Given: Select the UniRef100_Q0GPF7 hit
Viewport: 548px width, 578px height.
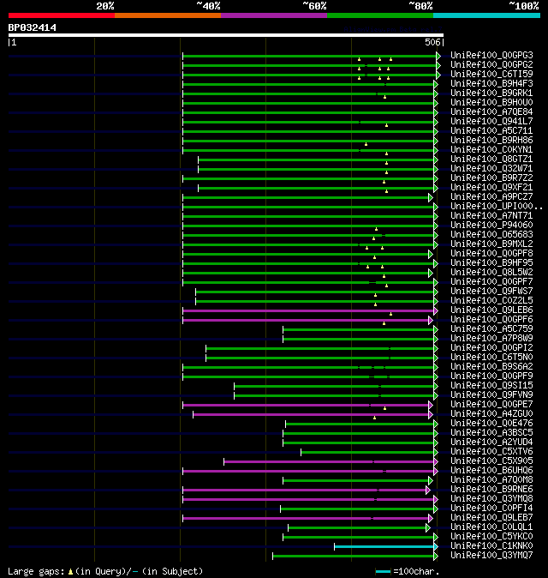Looking at the screenshot, I should click(491, 282).
